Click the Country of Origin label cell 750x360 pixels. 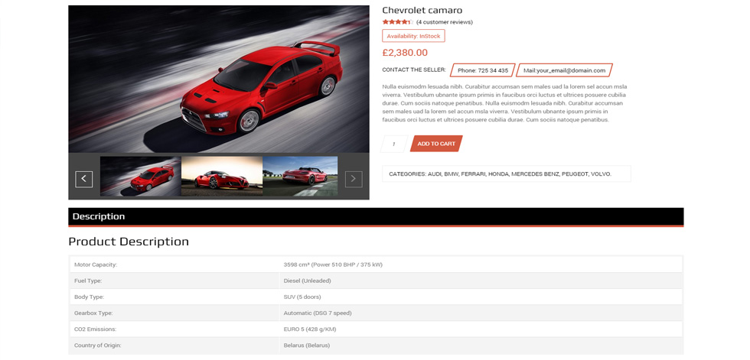(x=174, y=345)
